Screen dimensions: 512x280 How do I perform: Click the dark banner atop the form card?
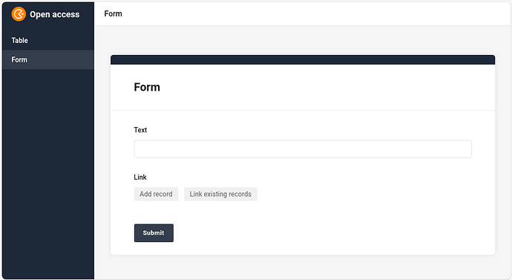coord(303,60)
